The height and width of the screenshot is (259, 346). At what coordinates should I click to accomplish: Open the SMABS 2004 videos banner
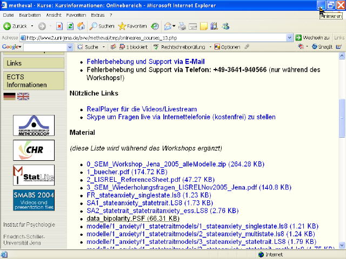click(34, 200)
